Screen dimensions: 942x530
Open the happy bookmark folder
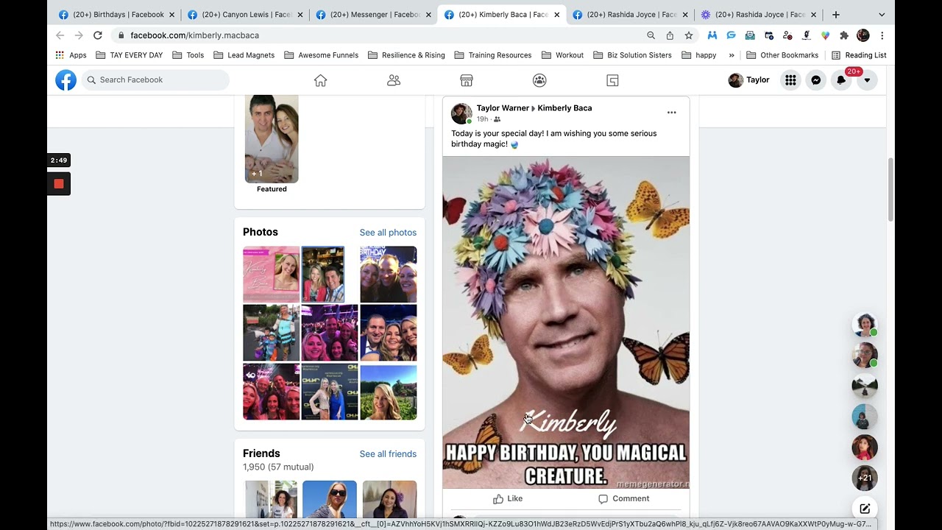[699, 55]
